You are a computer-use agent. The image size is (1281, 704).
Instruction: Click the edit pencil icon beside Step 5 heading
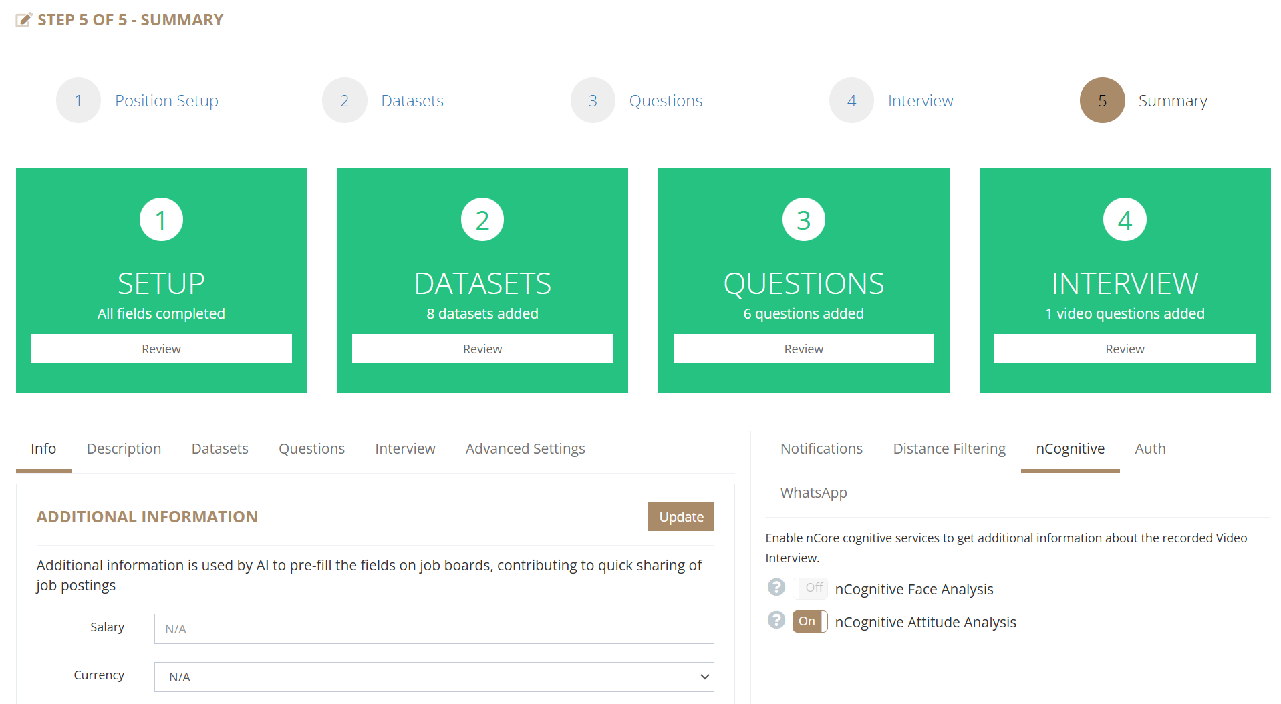[23, 20]
